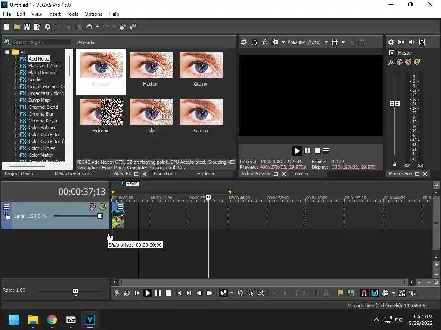The image size is (441, 330).
Task: Open Project Properties gear in main toolbar
Action: (x=48, y=27)
